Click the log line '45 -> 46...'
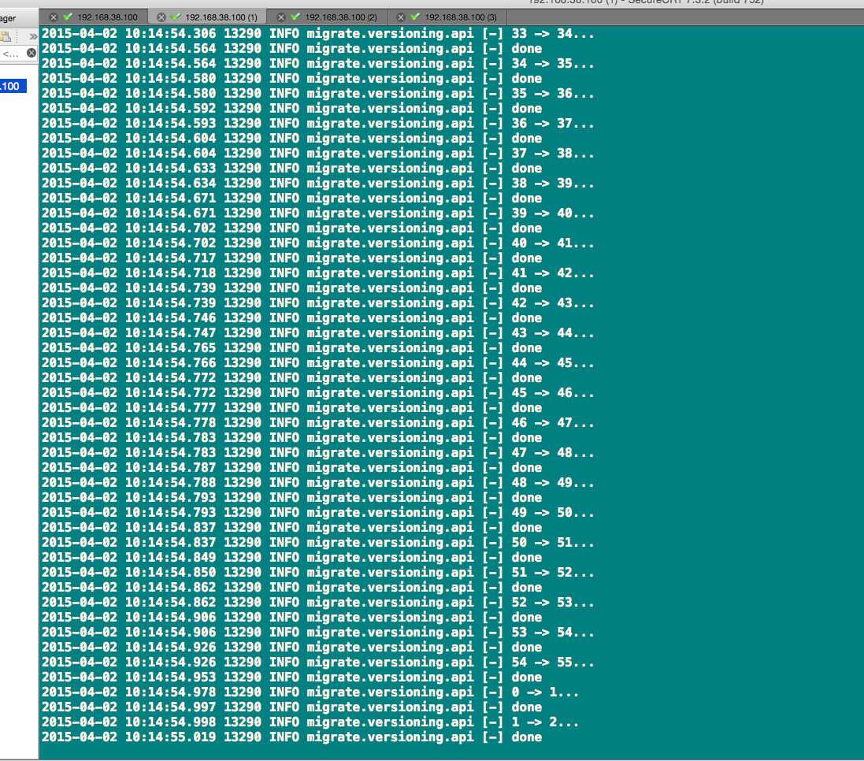This screenshot has width=864, height=761. pyautogui.click(x=318, y=393)
